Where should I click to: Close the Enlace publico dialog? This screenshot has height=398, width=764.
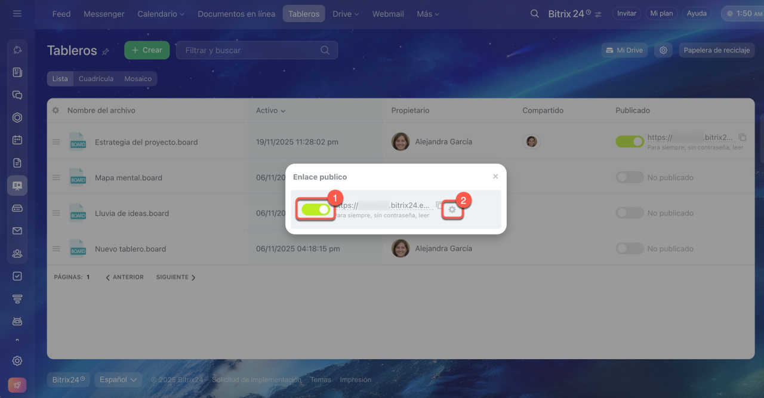pyautogui.click(x=495, y=177)
